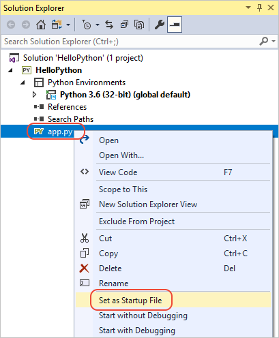Choose Start with Debugging
The height and width of the screenshot is (338, 279).
[173, 331]
